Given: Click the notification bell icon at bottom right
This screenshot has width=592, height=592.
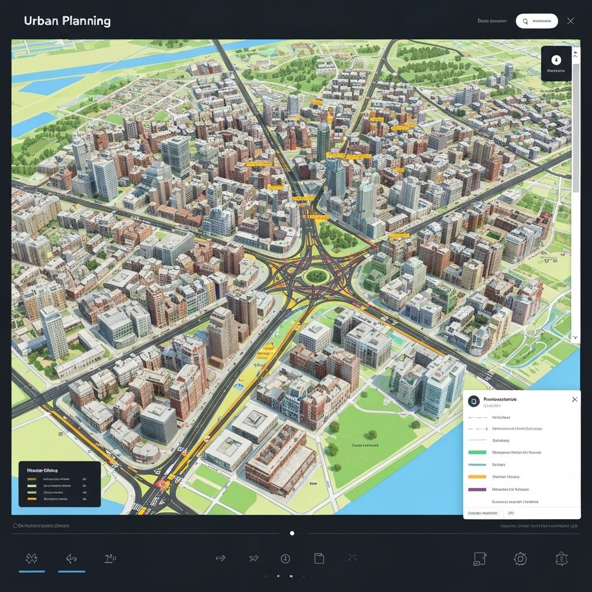Looking at the screenshot, I should click(x=561, y=558).
